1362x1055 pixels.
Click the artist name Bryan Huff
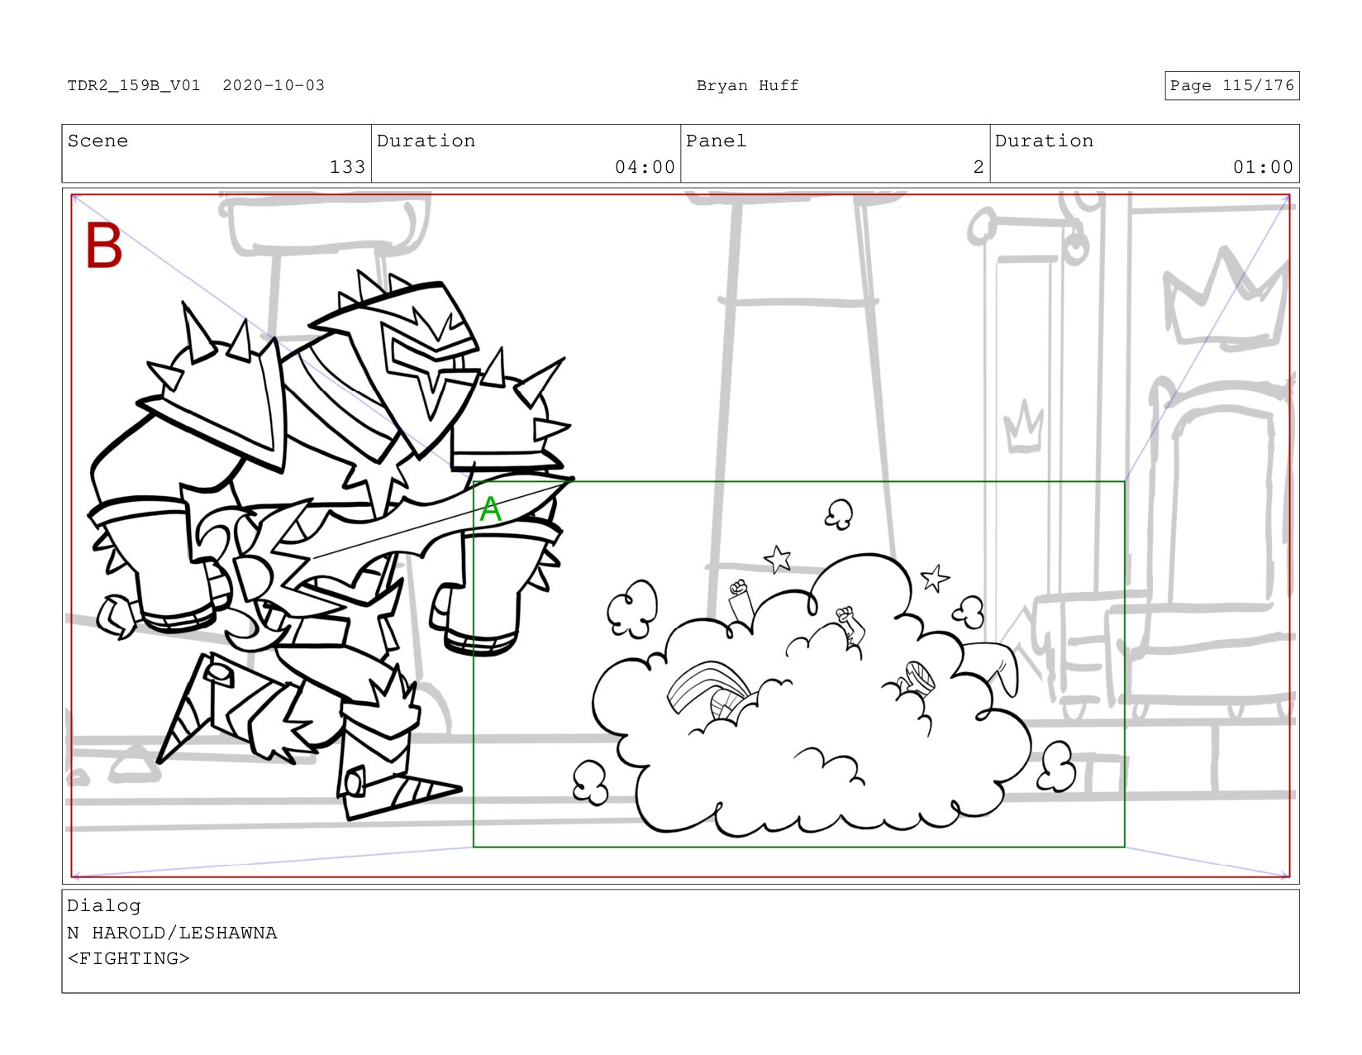[x=747, y=85]
